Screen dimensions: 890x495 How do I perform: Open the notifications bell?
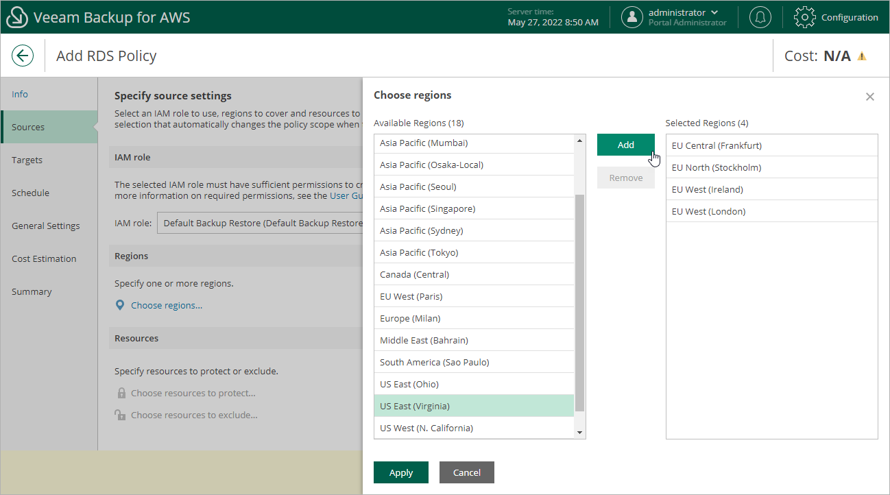[x=760, y=16]
